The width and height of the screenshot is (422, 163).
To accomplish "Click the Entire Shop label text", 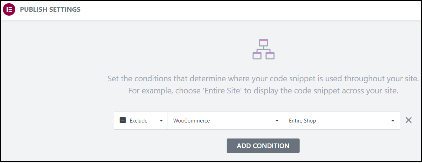I will tap(302, 120).
